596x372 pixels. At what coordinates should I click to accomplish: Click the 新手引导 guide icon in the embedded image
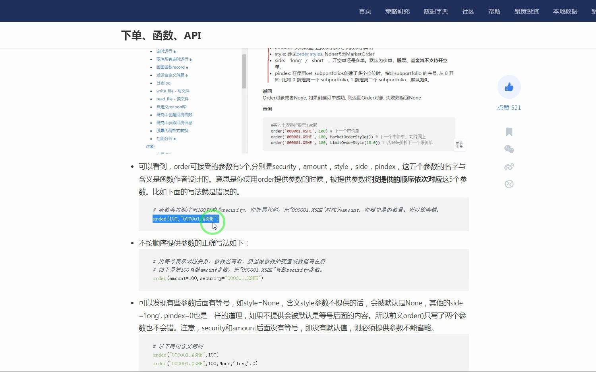point(459,145)
